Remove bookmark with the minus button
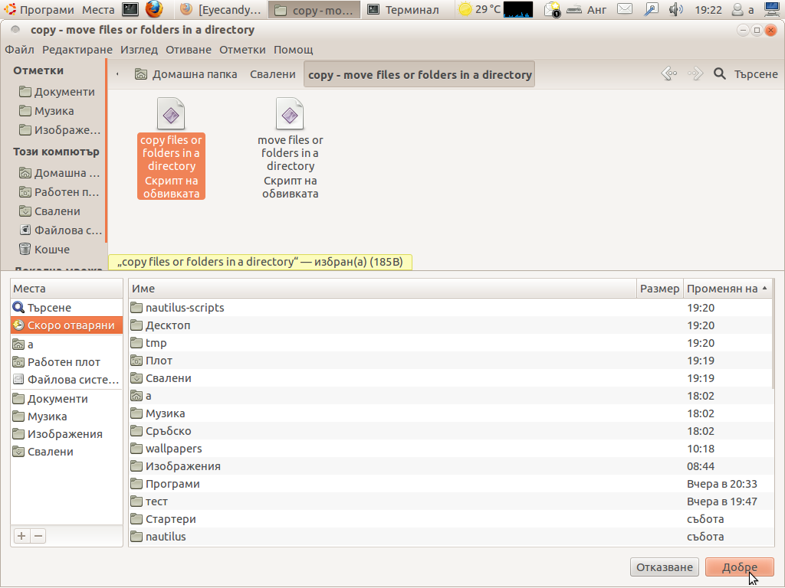Viewport: 785px width, 588px height. [x=38, y=536]
